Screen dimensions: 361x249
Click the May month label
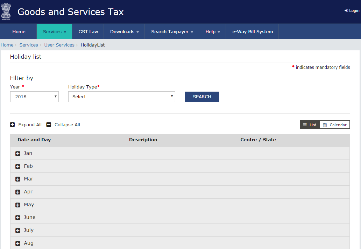(29, 205)
